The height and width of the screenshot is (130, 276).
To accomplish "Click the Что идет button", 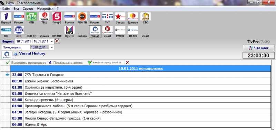I will tap(258, 48).
